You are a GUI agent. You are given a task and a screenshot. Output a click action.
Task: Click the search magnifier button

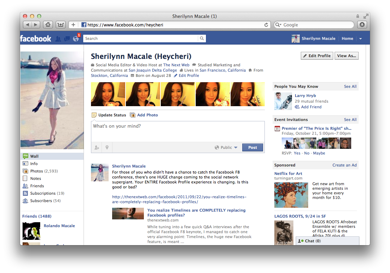point(202,38)
